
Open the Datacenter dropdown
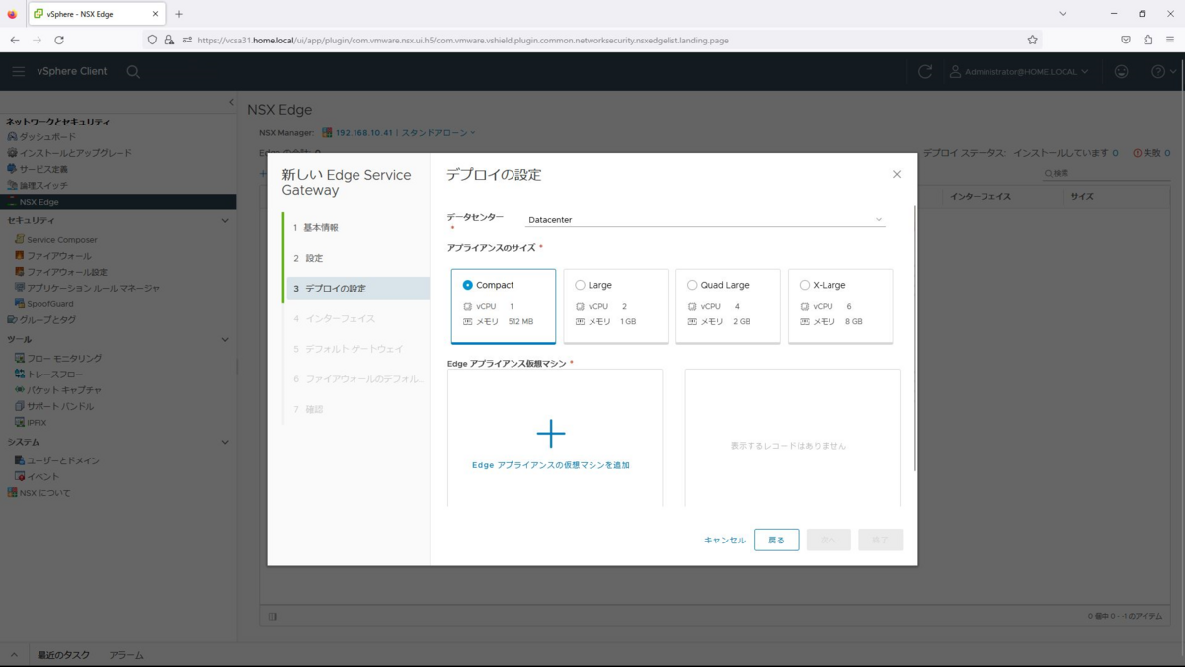[x=705, y=219]
